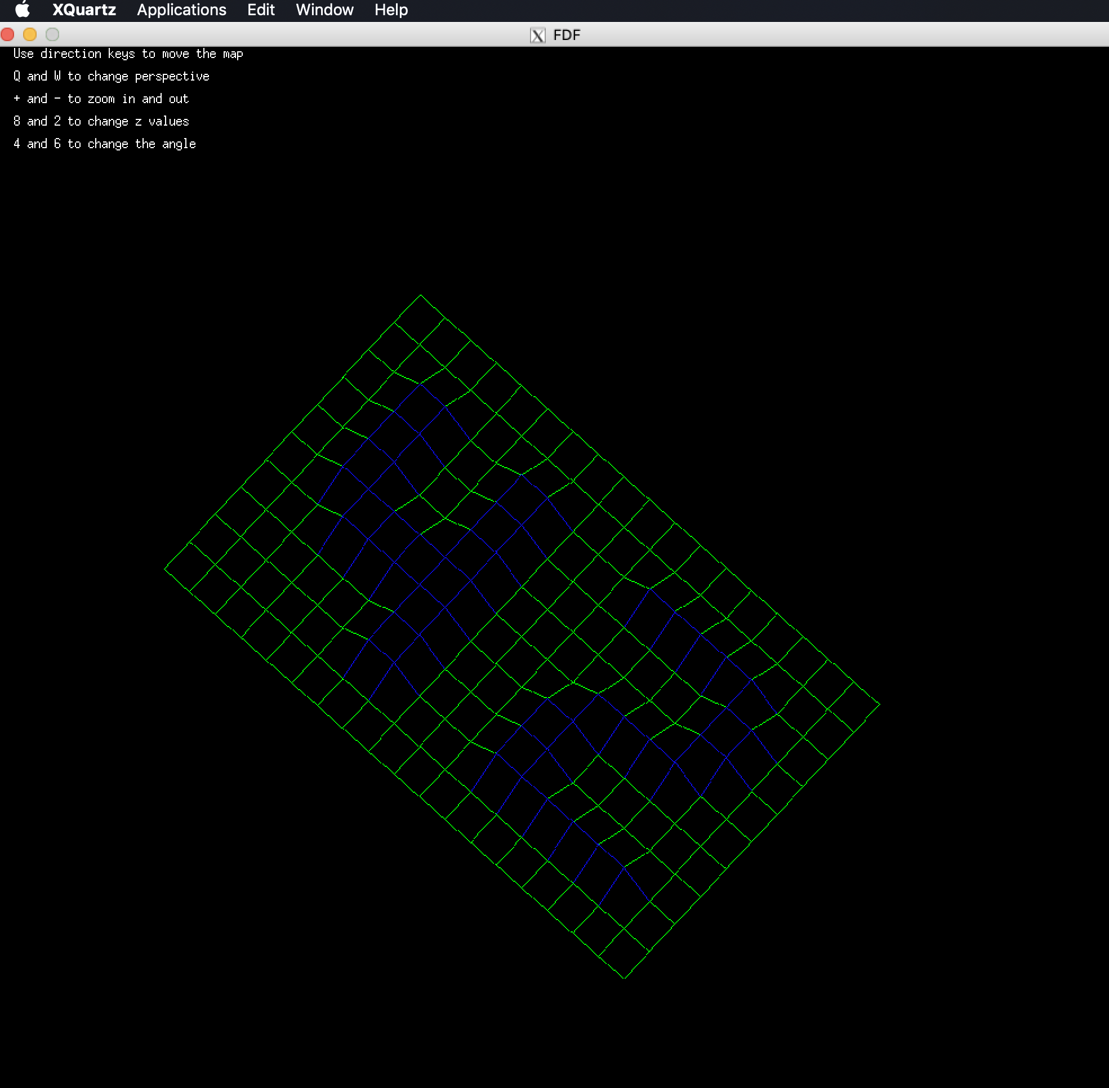Close the FDF window with red button
The image size is (1109, 1088).
coord(8,35)
